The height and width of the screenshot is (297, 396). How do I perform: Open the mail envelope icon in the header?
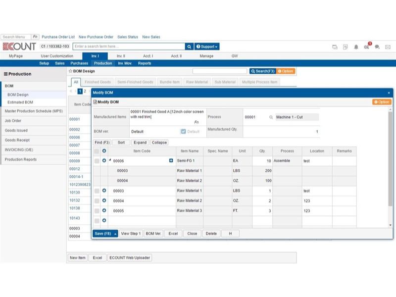(x=388, y=47)
